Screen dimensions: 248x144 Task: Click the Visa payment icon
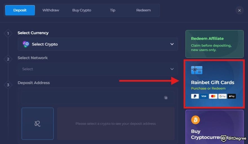coord(204,96)
